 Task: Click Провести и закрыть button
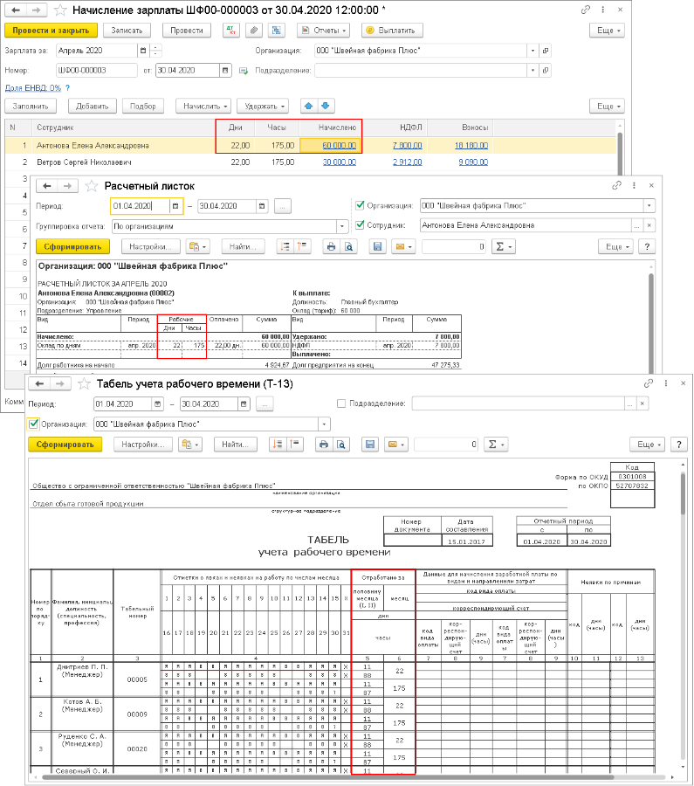pyautogui.click(x=51, y=31)
